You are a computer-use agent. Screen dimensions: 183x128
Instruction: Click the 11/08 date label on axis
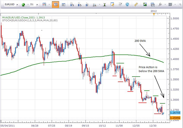tap(119, 126)
